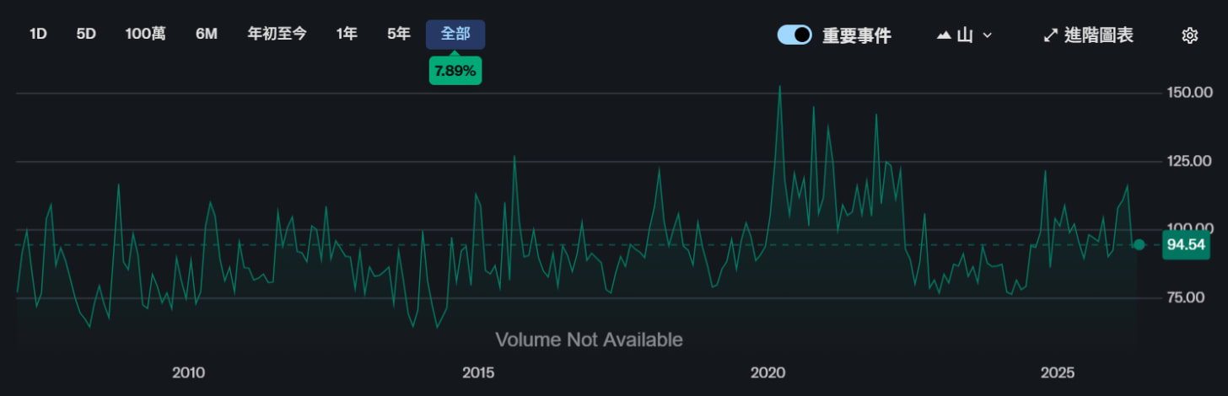The image size is (1228, 396).
Task: Open chart settings via the gear icon
Action: [x=1190, y=35]
